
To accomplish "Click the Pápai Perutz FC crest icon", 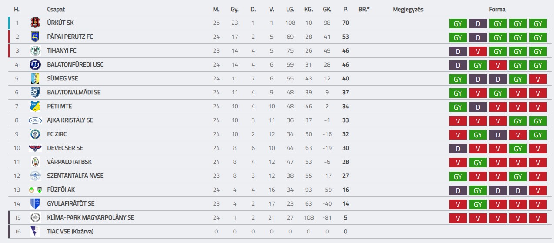I will pos(35,37).
